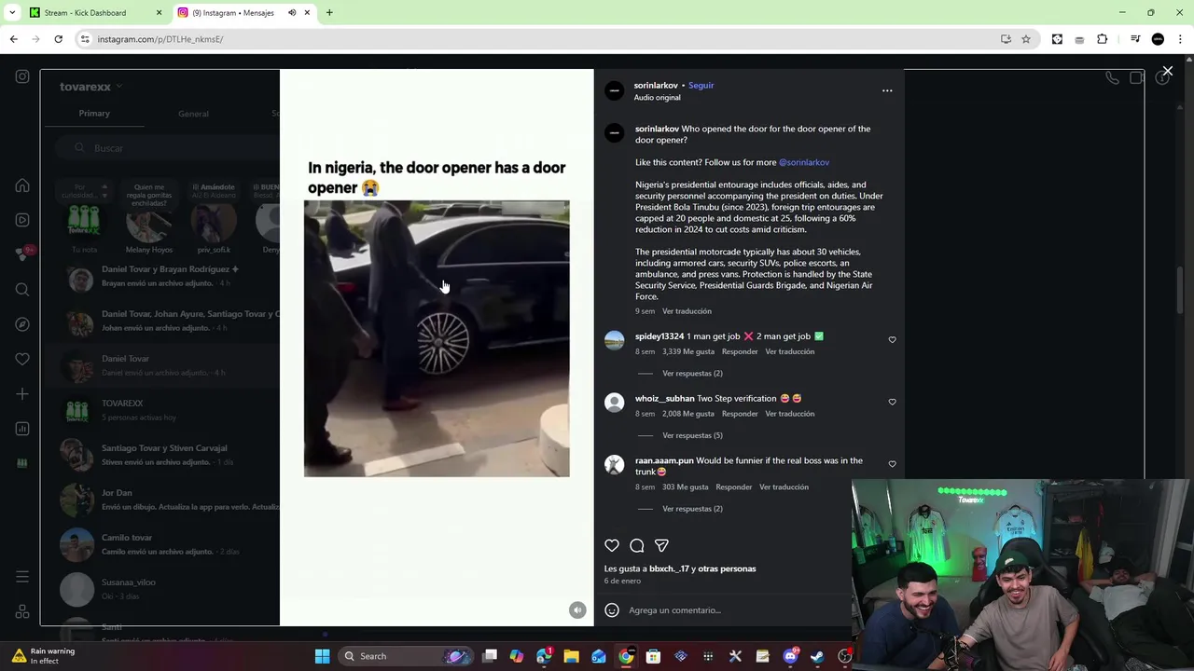
Task: Open Notifications heart in sidebar
Action: pos(22,359)
